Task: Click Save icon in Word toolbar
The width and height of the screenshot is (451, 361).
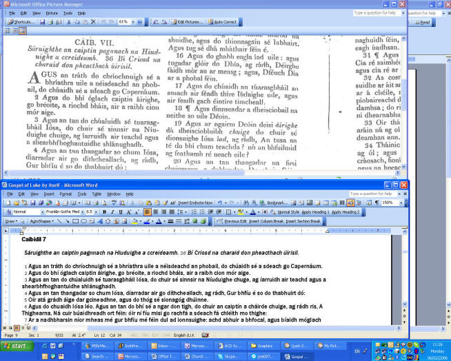Action: pos(33,203)
